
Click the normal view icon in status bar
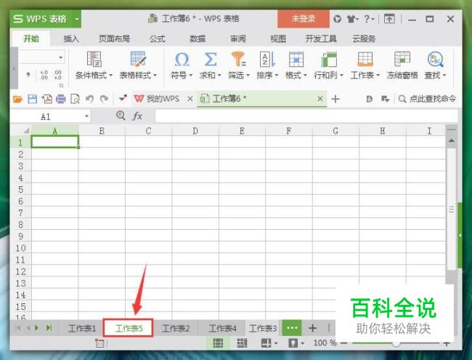coord(218,343)
